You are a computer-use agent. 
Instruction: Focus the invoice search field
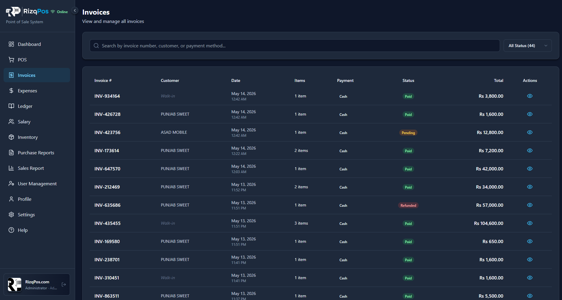[x=295, y=46]
